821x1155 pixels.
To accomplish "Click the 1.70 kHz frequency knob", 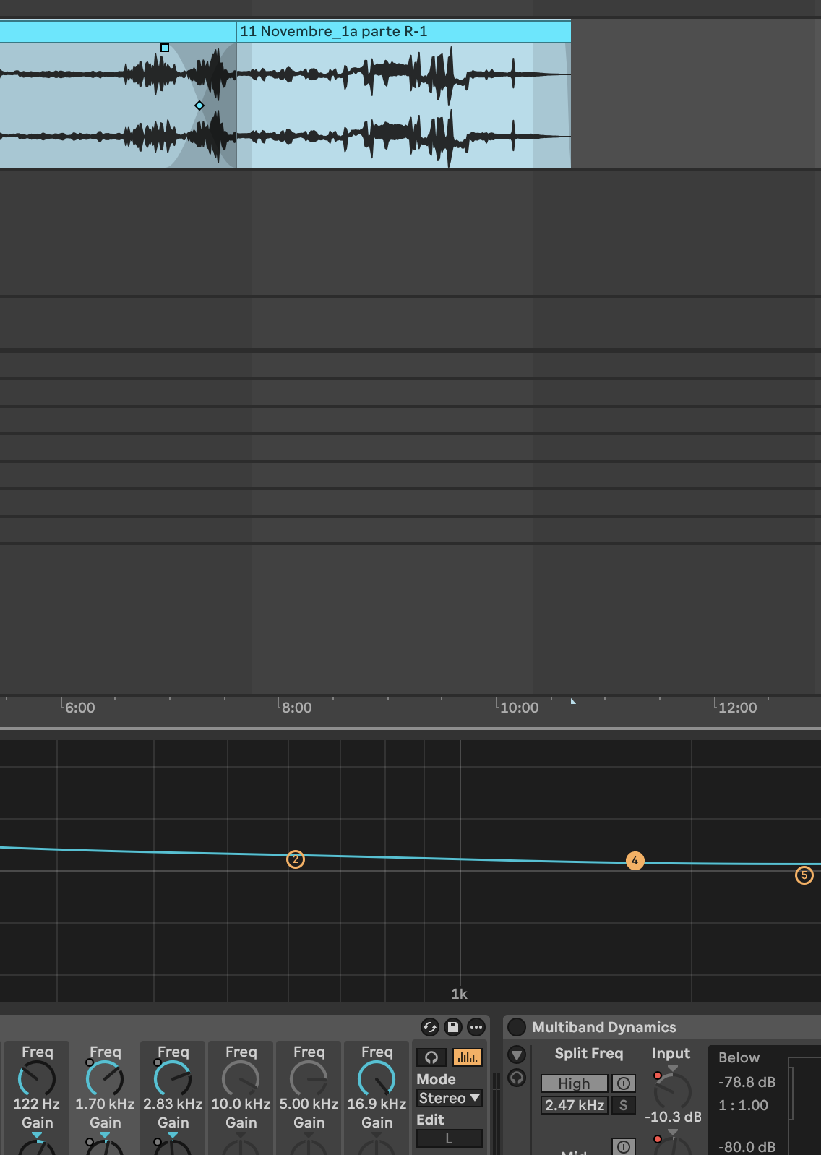I will [x=105, y=1079].
